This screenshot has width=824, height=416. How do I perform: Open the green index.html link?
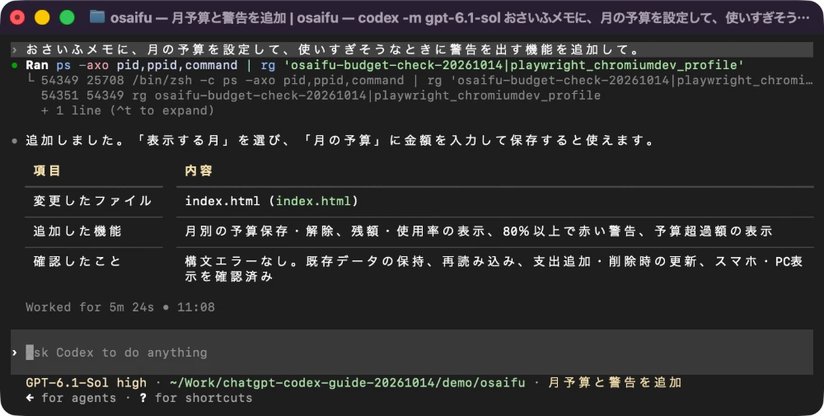coord(313,201)
